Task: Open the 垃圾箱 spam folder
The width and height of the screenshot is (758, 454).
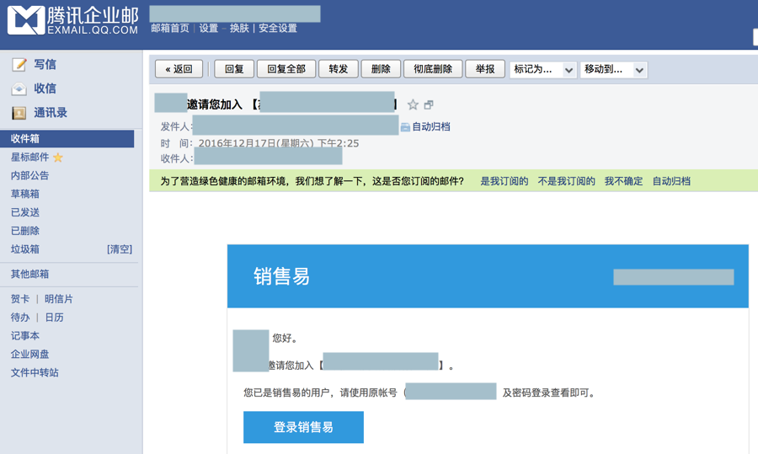Action: (x=25, y=249)
